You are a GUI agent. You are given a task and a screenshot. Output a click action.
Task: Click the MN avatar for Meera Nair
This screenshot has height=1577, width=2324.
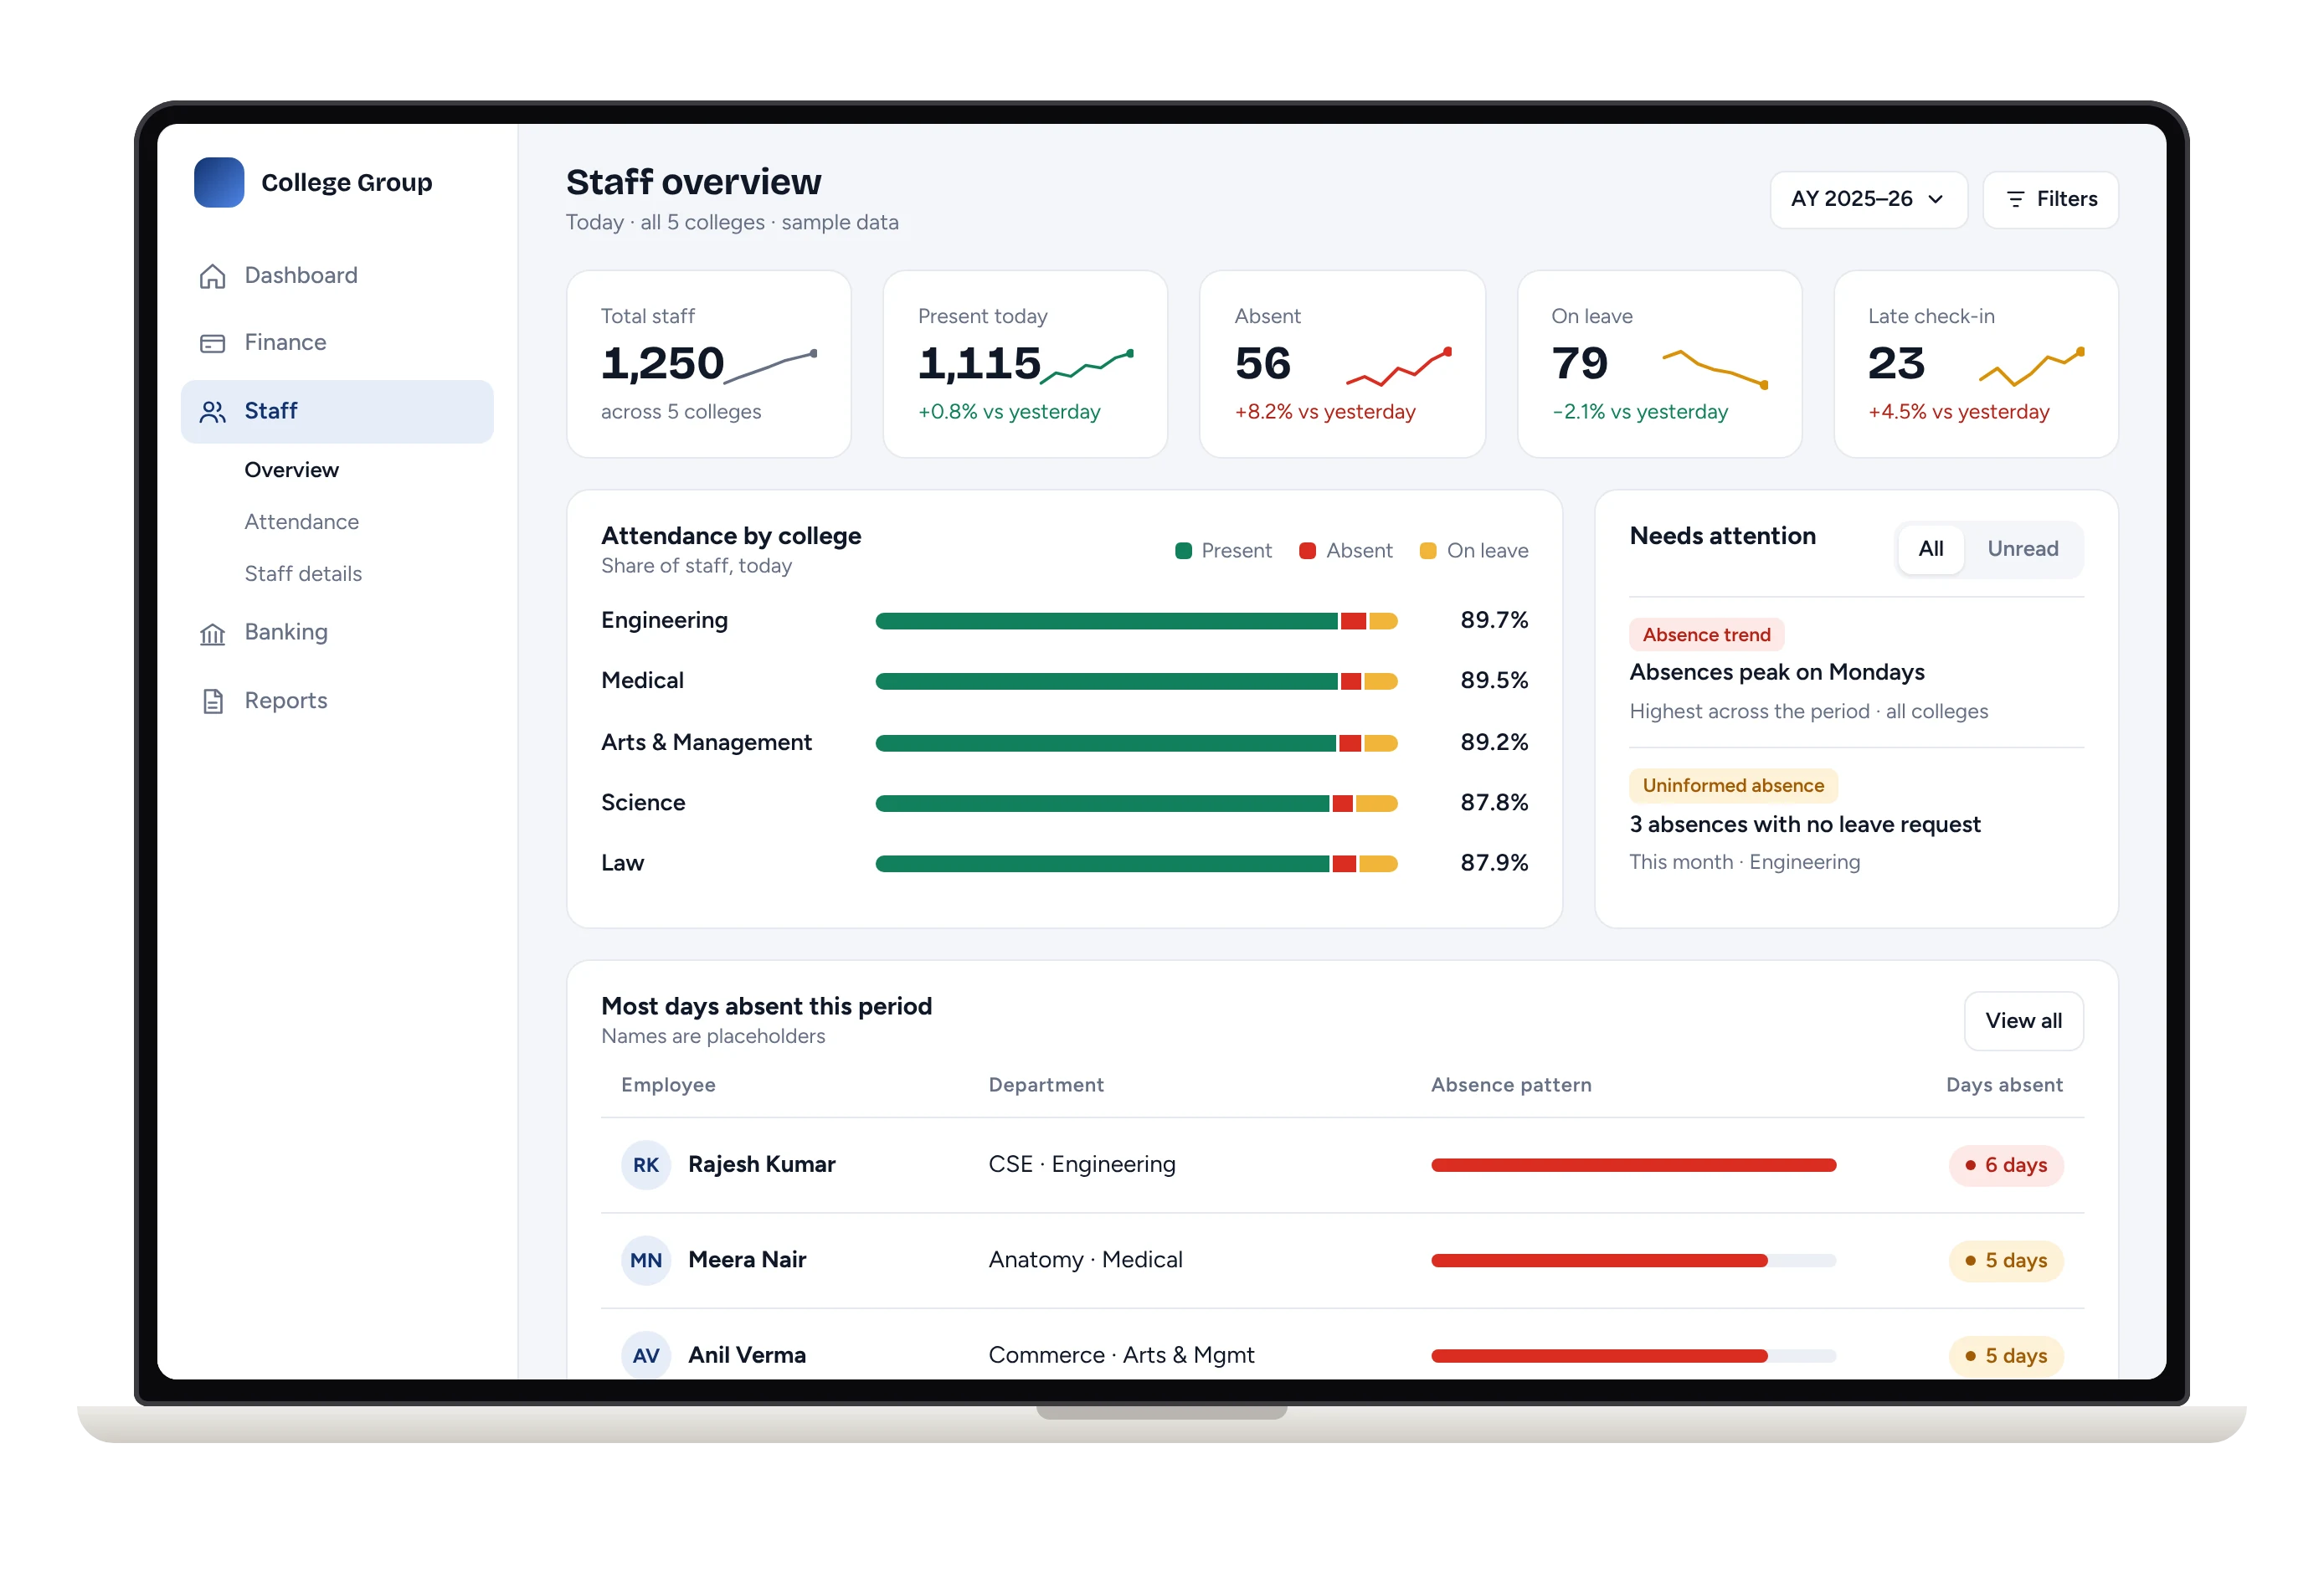645,1260
